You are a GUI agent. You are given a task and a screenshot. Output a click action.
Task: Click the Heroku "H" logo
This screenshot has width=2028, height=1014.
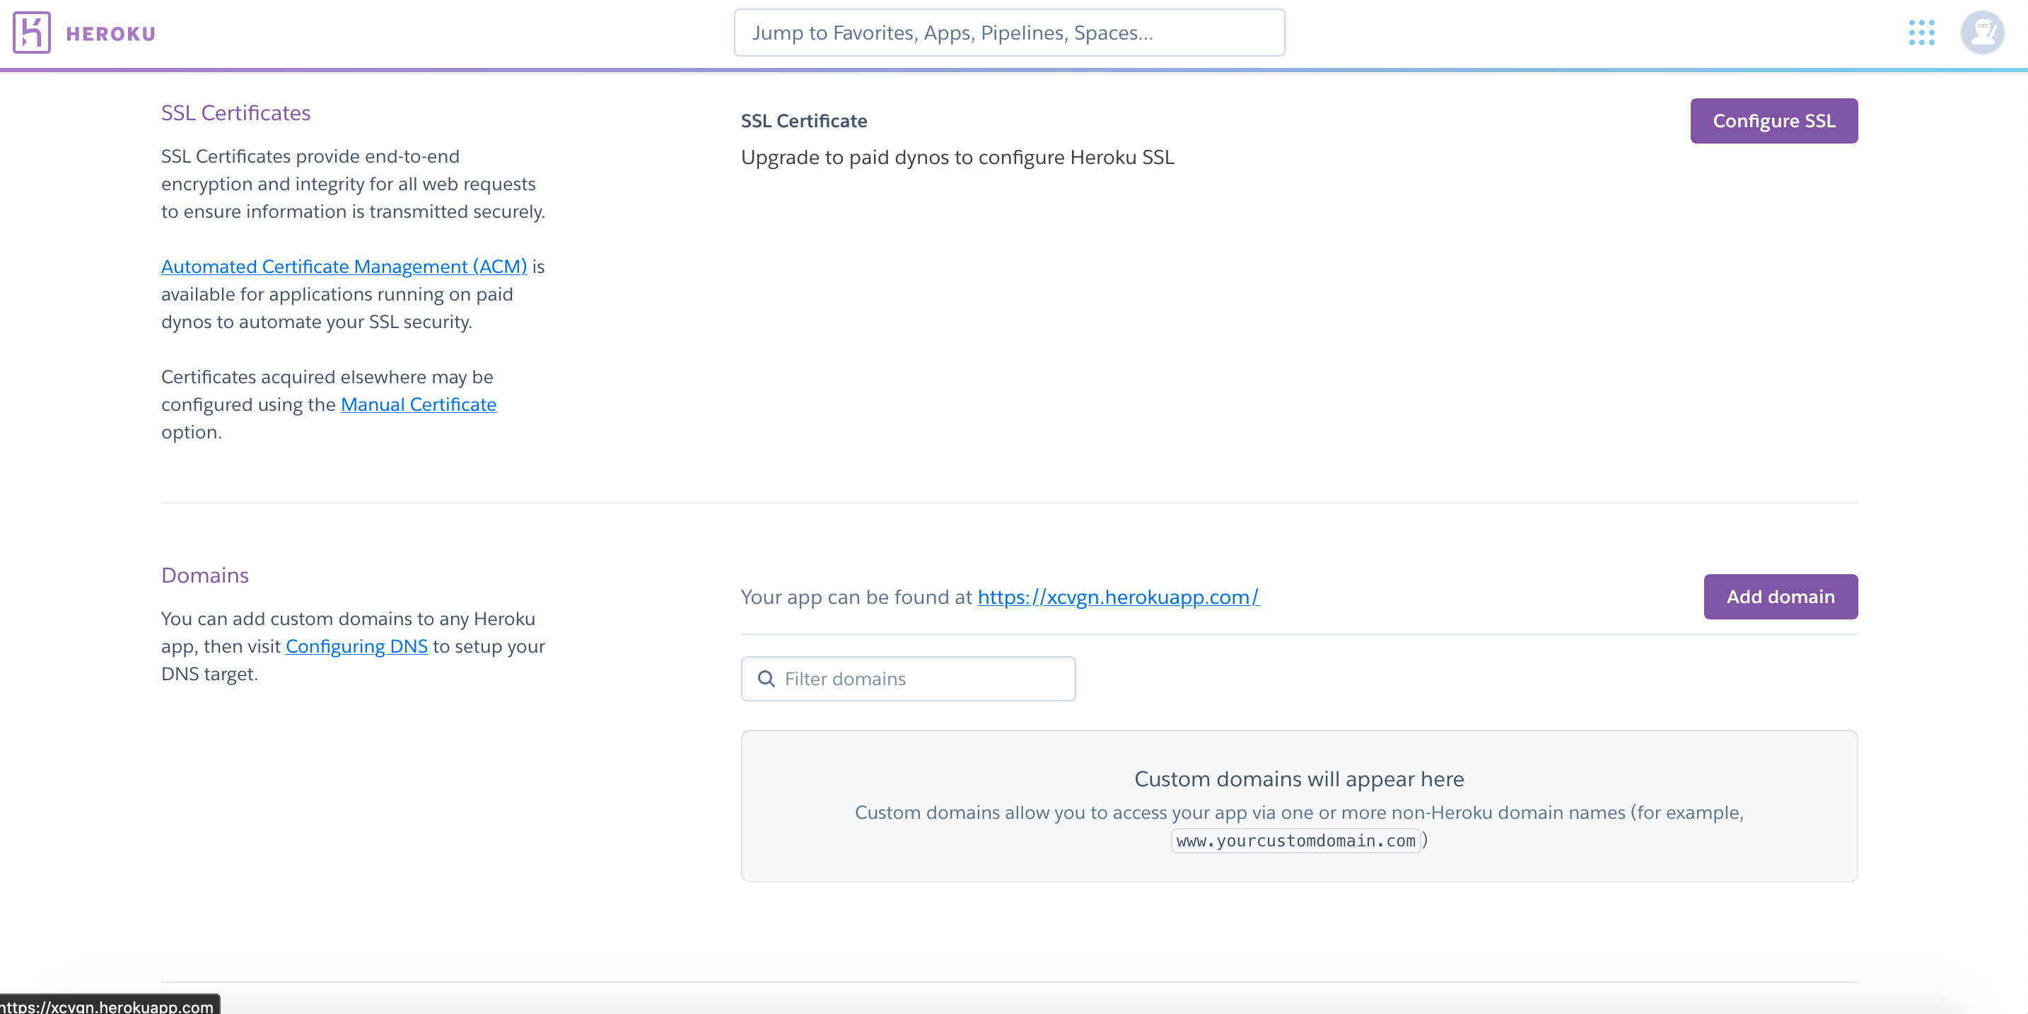[x=30, y=33]
